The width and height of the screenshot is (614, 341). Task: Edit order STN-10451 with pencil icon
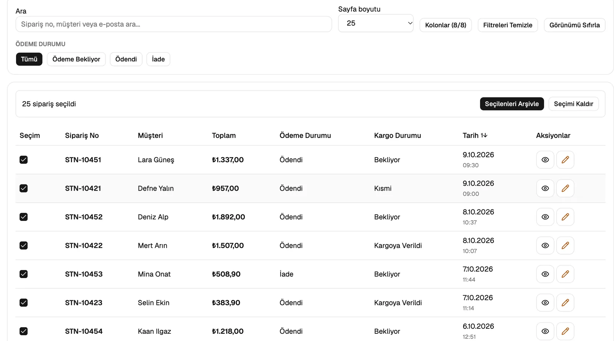pyautogui.click(x=565, y=160)
